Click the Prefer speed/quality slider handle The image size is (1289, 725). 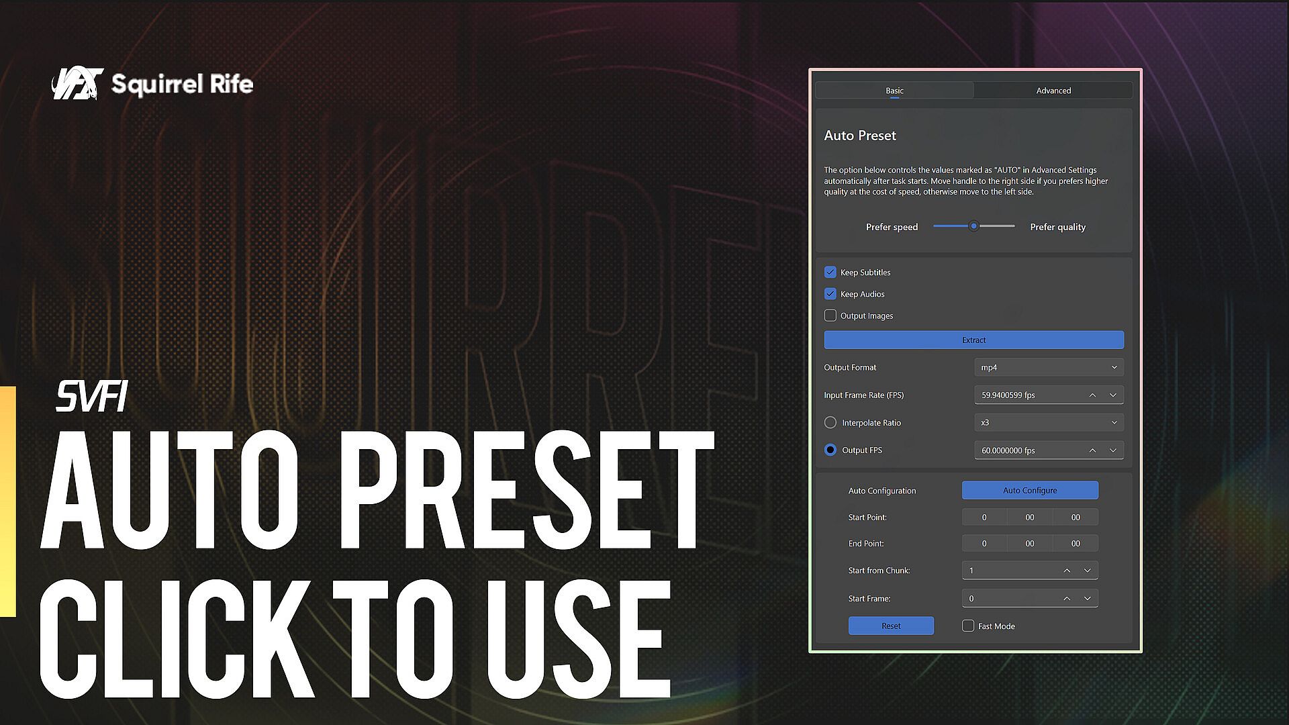pos(973,226)
